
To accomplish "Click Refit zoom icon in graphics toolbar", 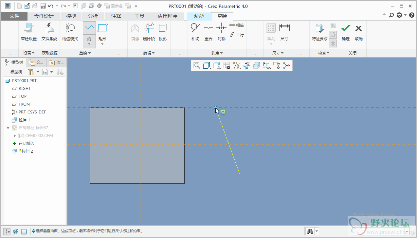I will coord(197,66).
